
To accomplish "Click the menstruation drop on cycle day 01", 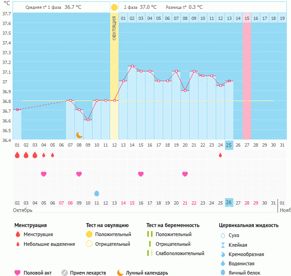I will click(17, 155).
